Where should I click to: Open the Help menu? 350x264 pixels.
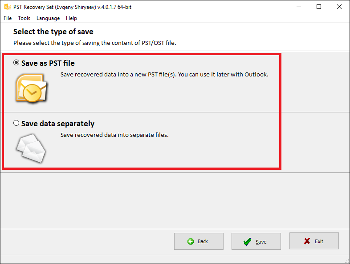71,18
